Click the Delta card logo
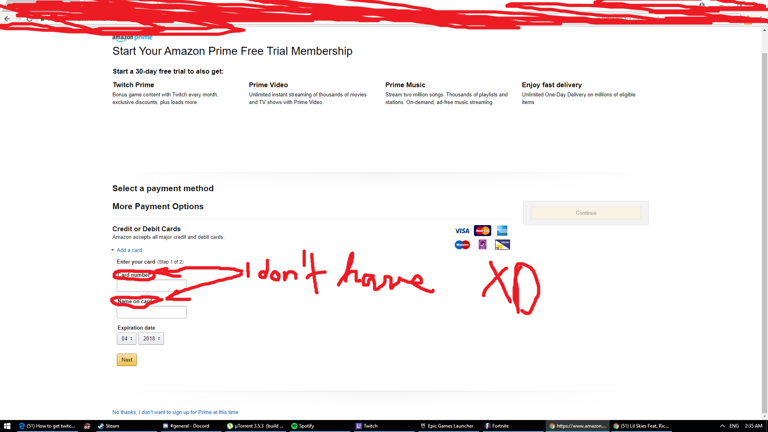The width and height of the screenshot is (768, 432). pos(502,245)
